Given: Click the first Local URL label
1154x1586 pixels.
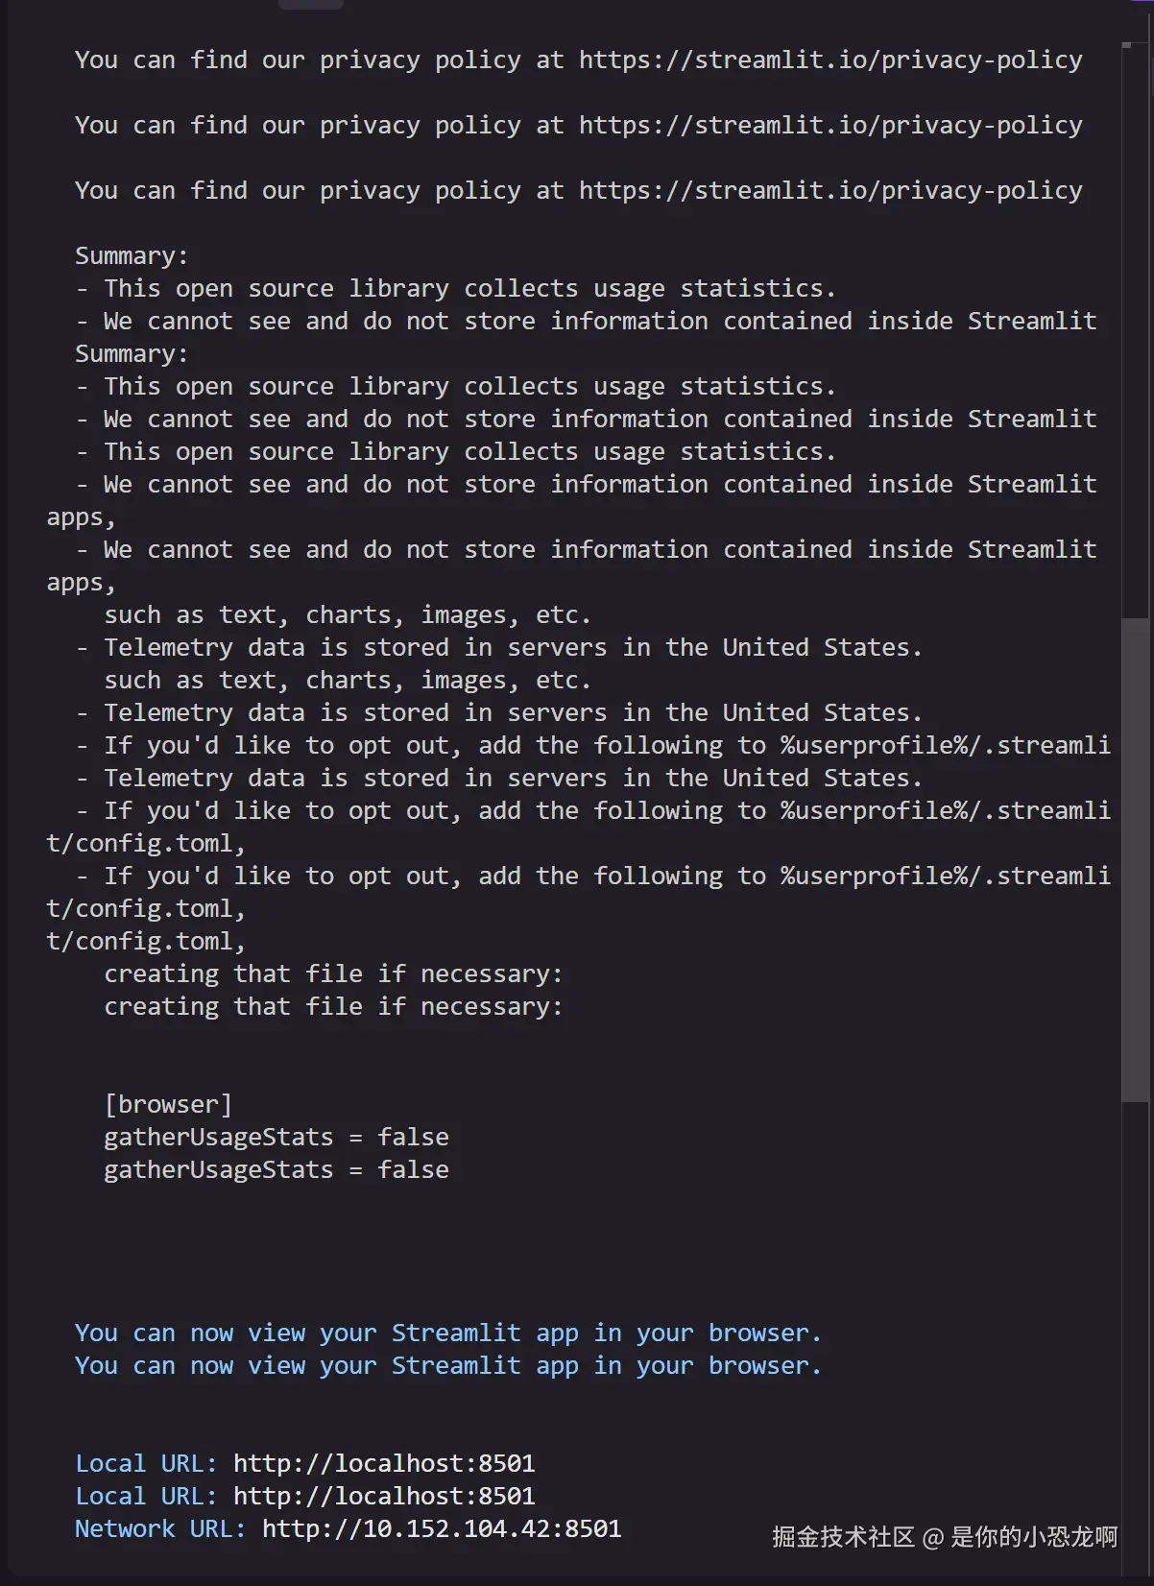Looking at the screenshot, I should pos(146,1463).
